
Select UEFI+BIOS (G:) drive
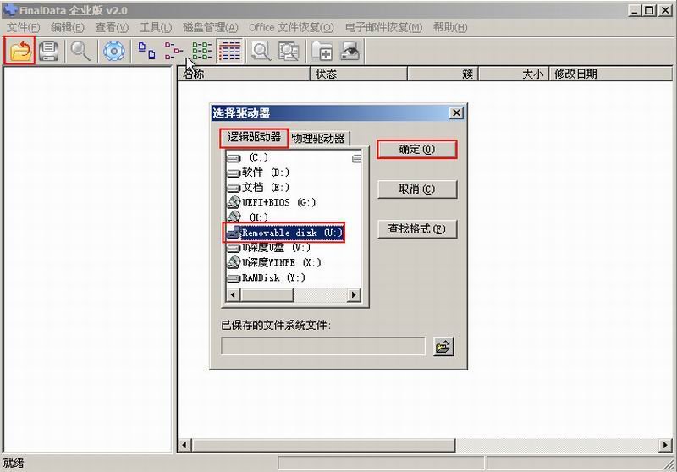(272, 202)
